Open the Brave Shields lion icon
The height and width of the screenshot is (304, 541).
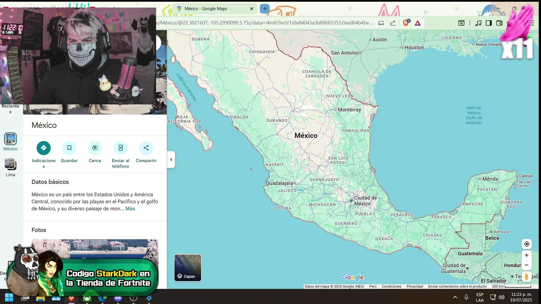tap(406, 23)
